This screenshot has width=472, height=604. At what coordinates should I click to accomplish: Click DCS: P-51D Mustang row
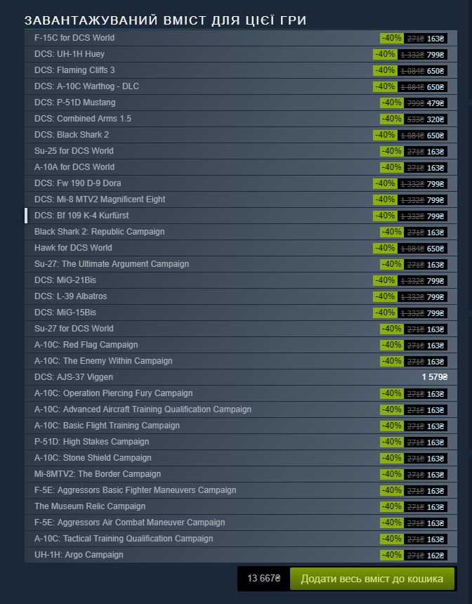click(241, 103)
